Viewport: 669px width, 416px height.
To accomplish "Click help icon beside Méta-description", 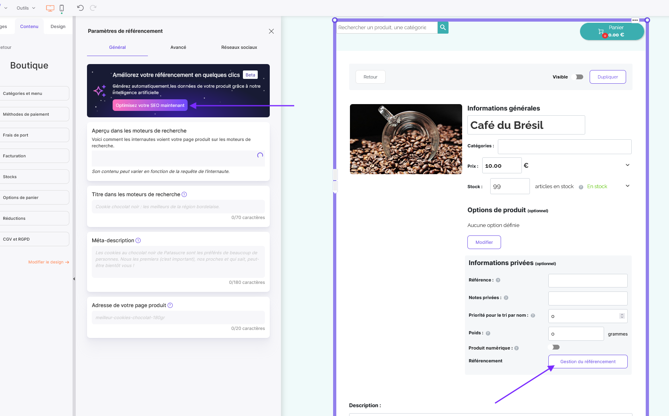I will [x=138, y=241].
